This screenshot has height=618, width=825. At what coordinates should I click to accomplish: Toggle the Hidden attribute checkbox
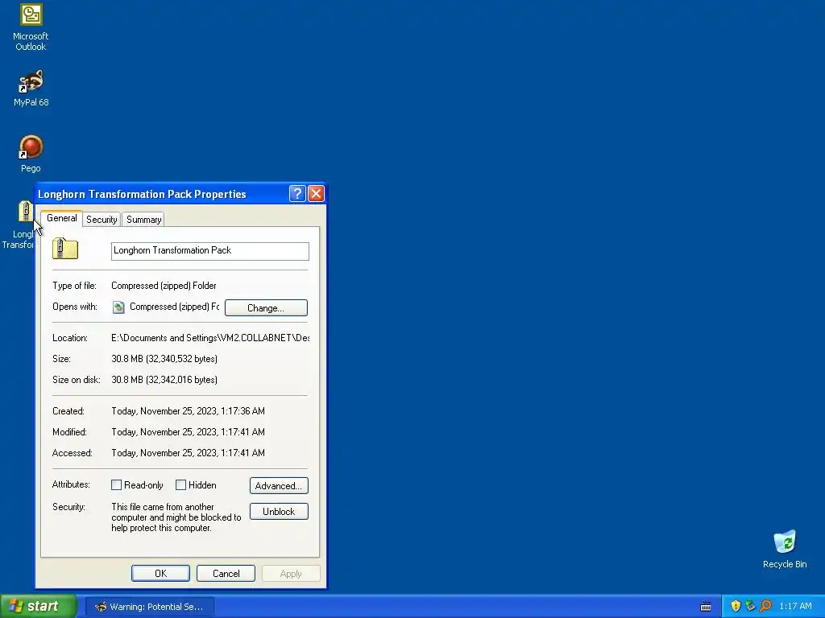click(180, 485)
